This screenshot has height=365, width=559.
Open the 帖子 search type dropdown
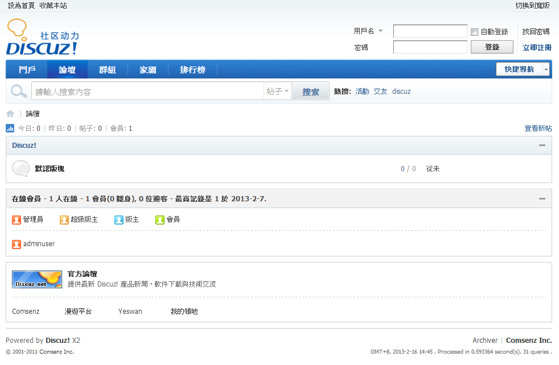pos(278,92)
